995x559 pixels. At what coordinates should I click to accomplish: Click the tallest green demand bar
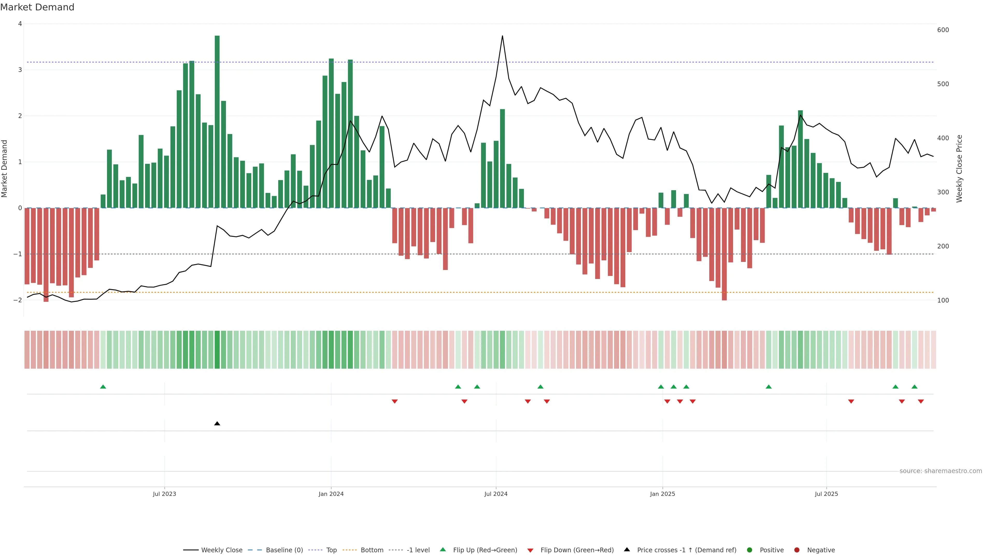217,122
